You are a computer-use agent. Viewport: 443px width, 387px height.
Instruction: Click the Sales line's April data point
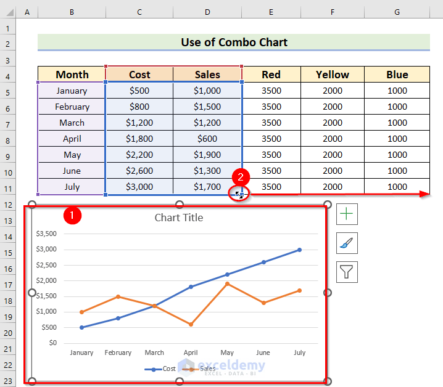click(x=191, y=324)
